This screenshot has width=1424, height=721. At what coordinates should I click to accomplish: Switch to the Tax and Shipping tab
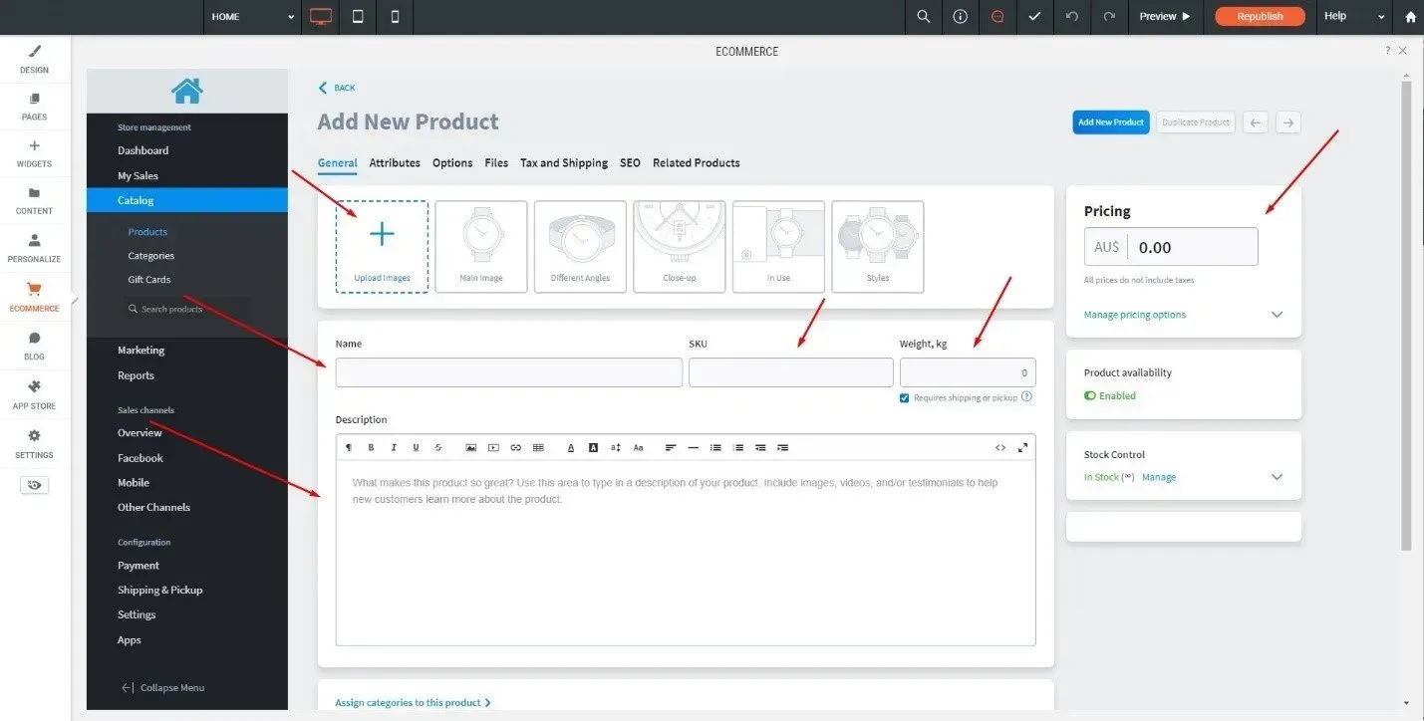pyautogui.click(x=564, y=163)
